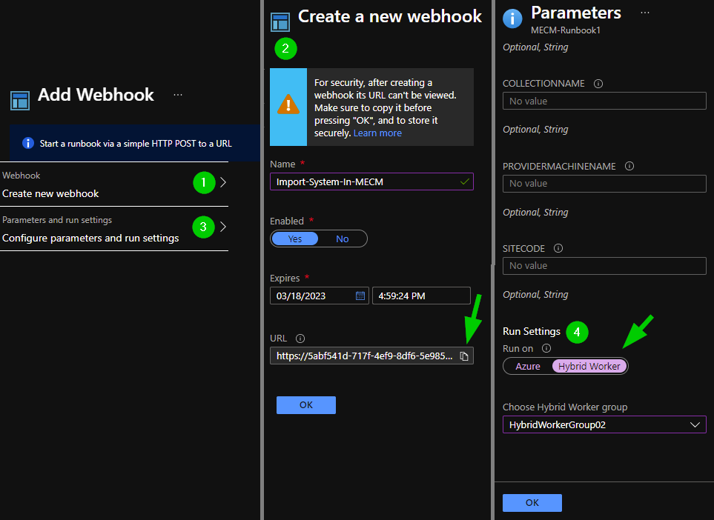Click the orange warning triangle icon
This screenshot has width=714, height=520.
[x=288, y=104]
